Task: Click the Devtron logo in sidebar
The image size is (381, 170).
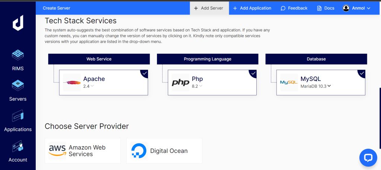Action: click(x=18, y=23)
